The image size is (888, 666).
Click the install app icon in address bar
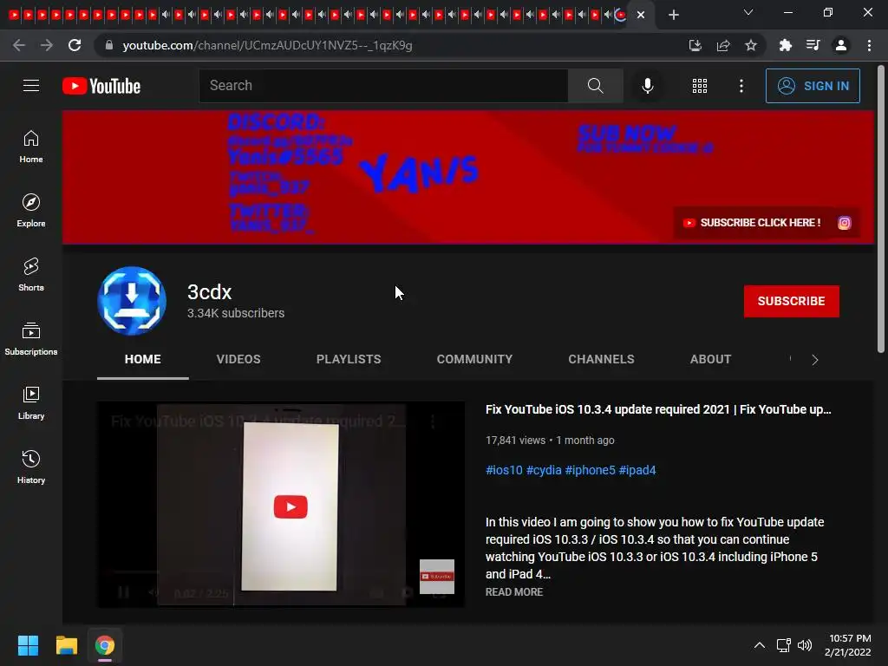click(695, 45)
